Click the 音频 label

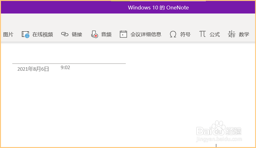click(106, 35)
